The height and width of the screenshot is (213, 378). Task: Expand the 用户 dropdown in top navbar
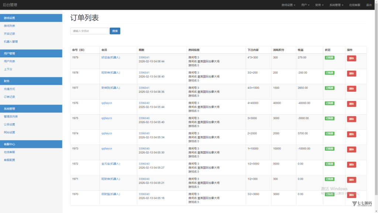click(305, 5)
